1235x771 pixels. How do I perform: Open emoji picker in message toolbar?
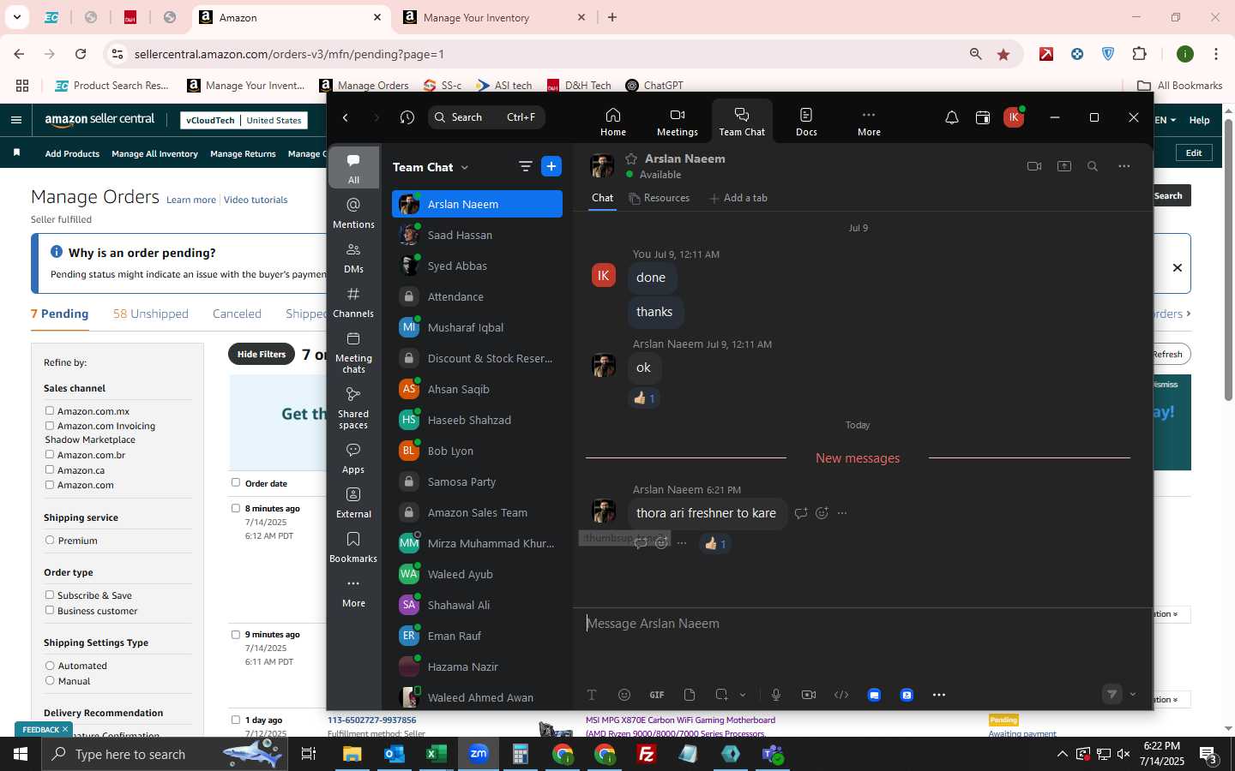coord(624,695)
